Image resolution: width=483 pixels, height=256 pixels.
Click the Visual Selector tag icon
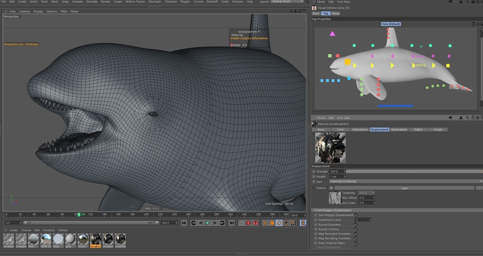pyautogui.click(x=314, y=8)
